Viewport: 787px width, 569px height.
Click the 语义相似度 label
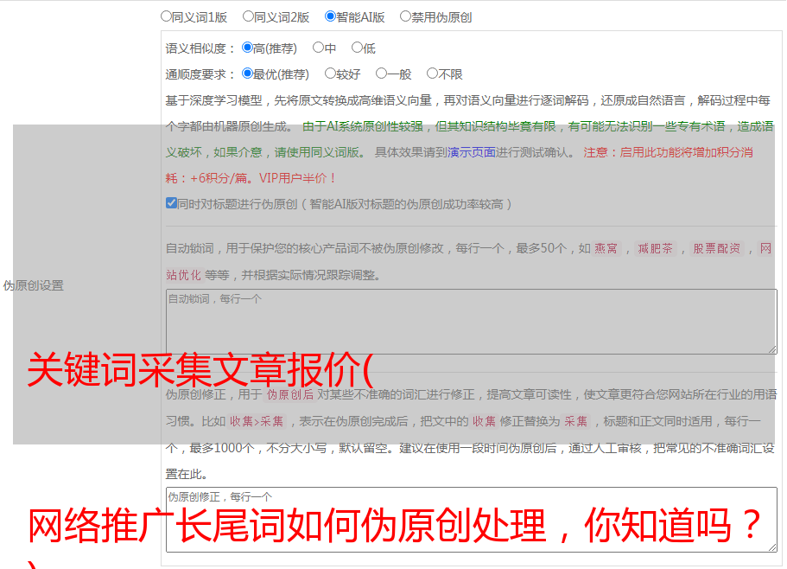196,48
